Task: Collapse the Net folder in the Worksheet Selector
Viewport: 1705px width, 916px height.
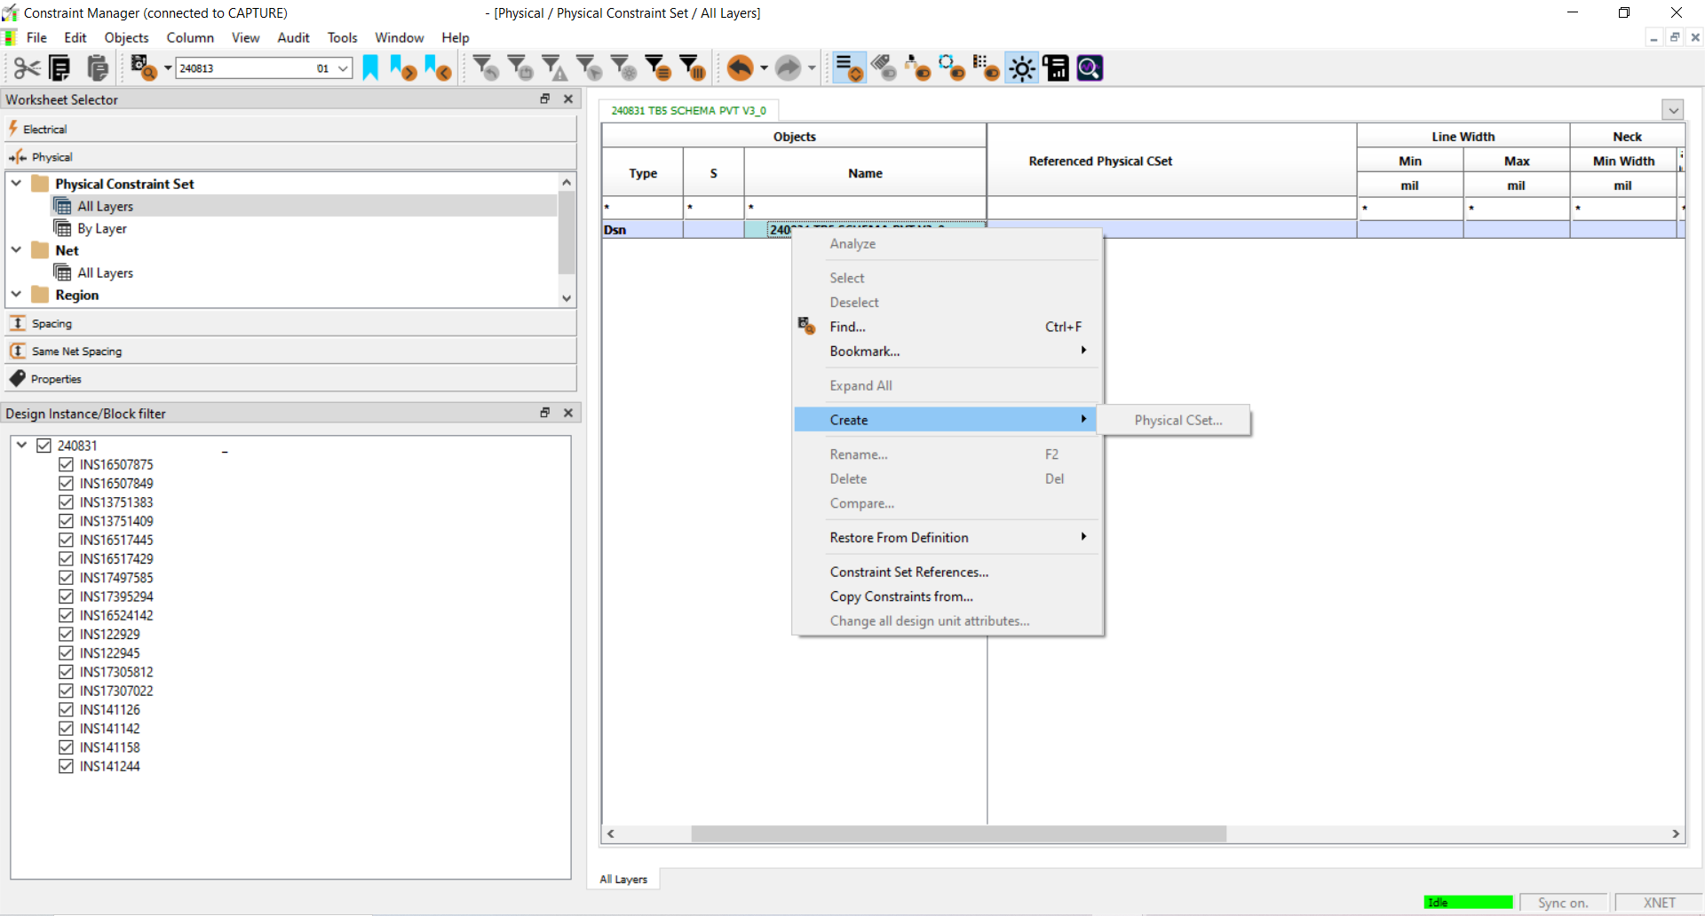Action: (x=17, y=249)
